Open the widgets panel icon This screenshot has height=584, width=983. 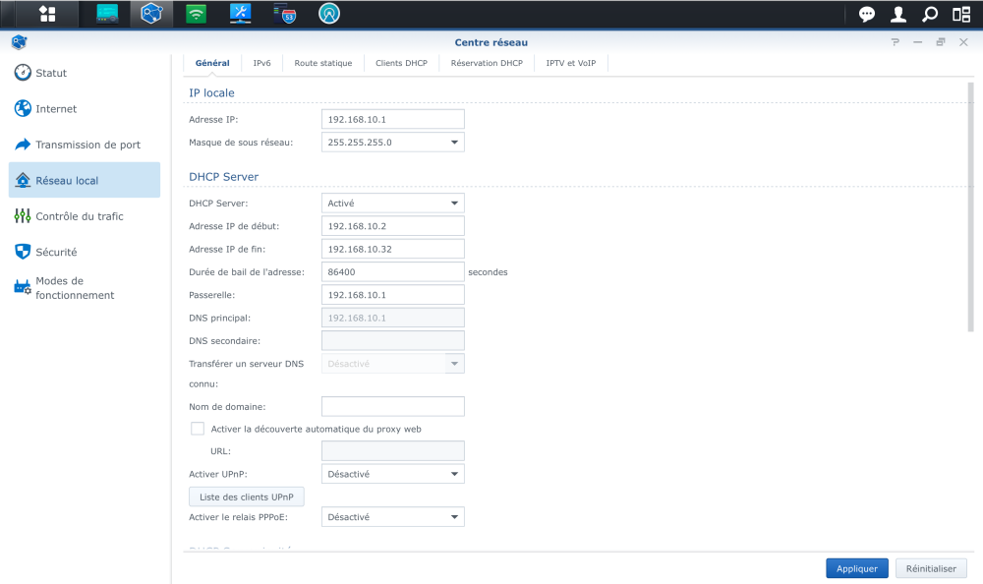point(960,14)
